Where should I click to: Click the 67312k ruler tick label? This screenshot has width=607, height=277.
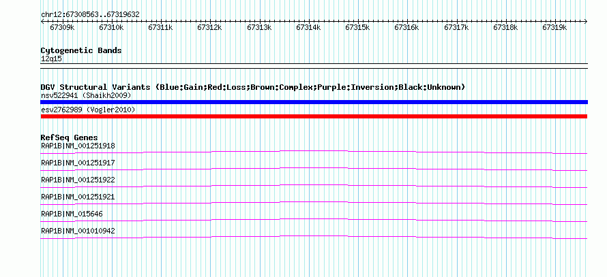[x=210, y=28]
